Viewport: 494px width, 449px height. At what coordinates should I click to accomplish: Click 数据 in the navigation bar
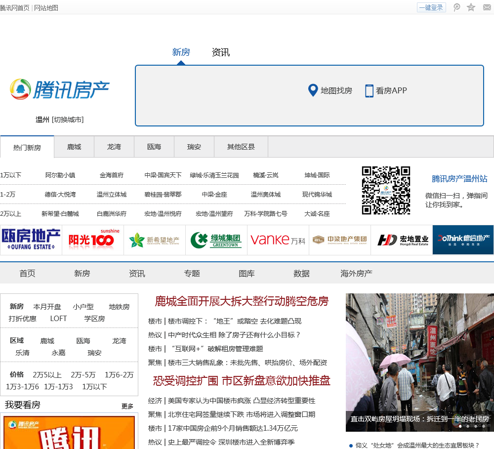[301, 273]
